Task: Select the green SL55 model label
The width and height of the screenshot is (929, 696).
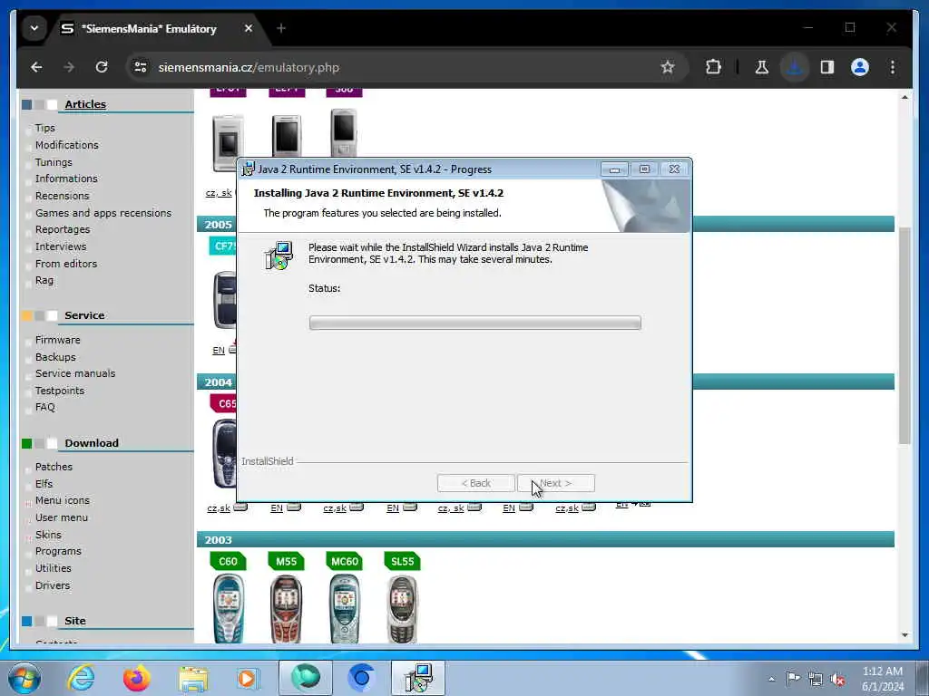Action: click(402, 561)
